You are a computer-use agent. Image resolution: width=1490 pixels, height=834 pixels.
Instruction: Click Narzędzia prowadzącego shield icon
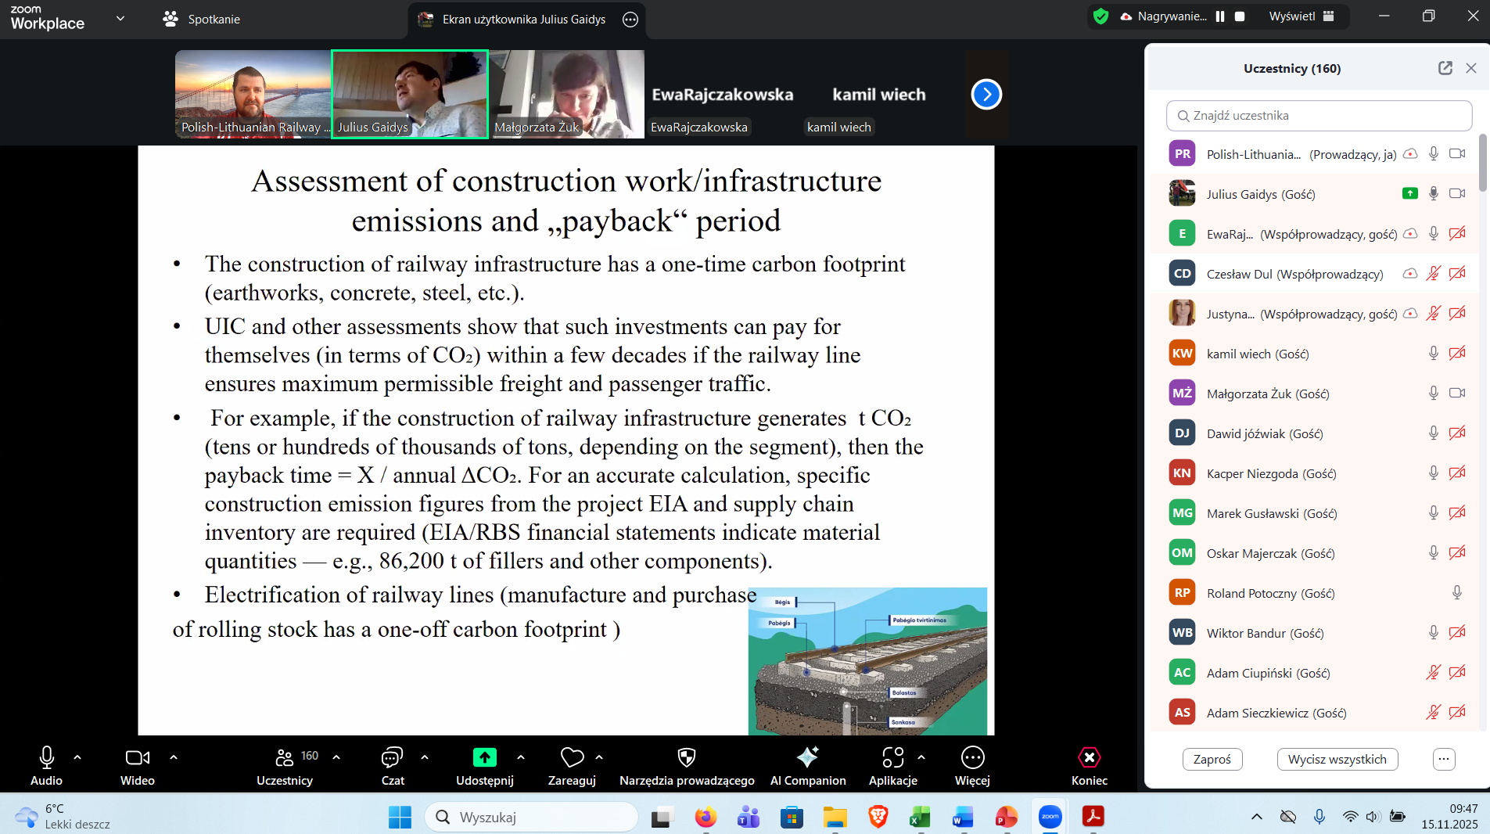tap(686, 757)
